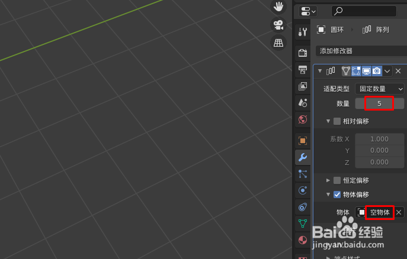407x259 pixels.
Task: Open the Particle properties tab
Action: pyautogui.click(x=303, y=174)
